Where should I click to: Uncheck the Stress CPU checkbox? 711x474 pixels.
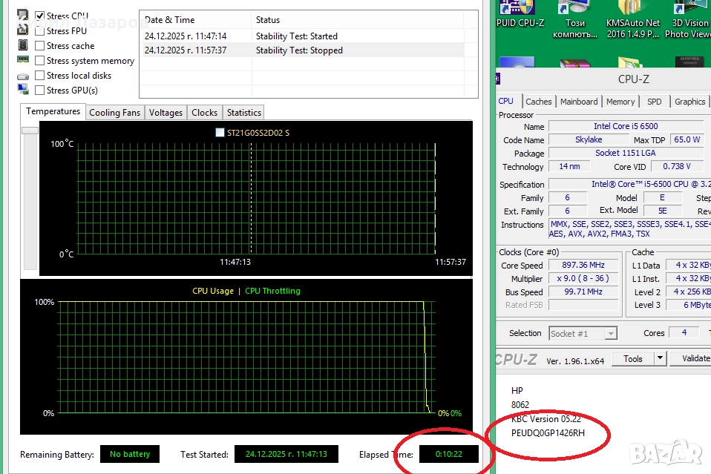(x=40, y=16)
